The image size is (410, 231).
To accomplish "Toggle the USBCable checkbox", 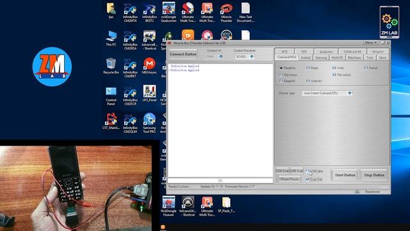I will click(307, 171).
